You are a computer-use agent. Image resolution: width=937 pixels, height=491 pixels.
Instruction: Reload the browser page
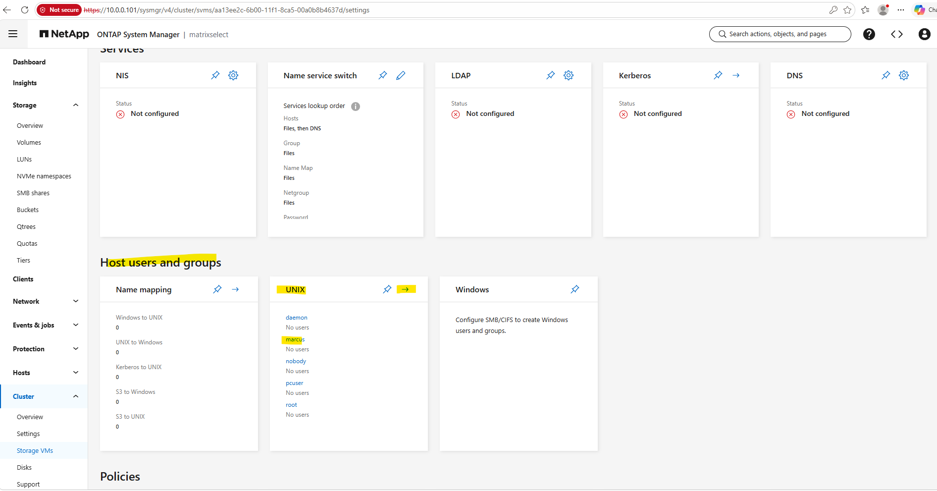tap(25, 10)
